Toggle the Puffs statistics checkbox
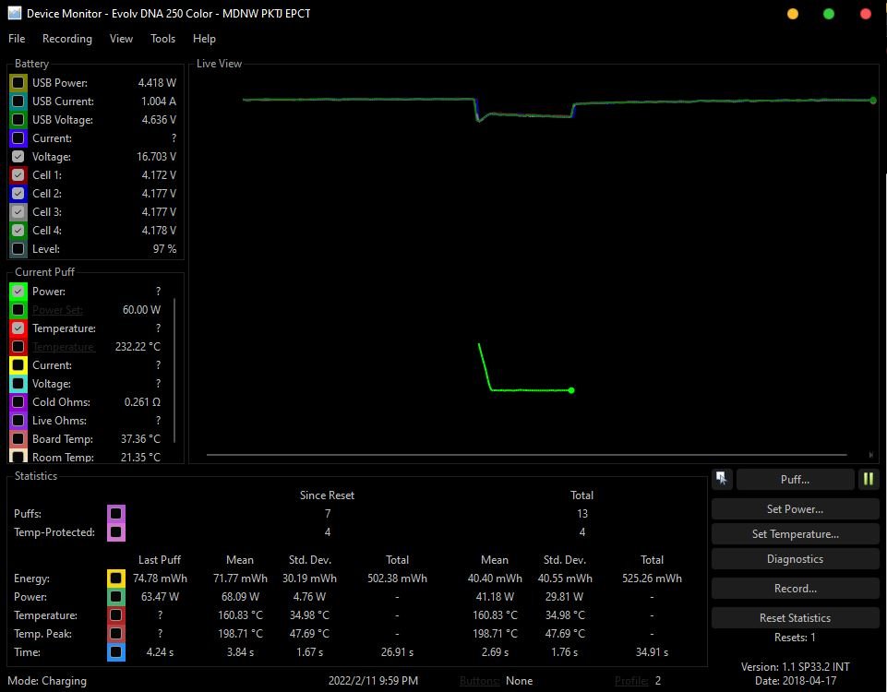Image resolution: width=887 pixels, height=692 pixels. pyautogui.click(x=115, y=514)
